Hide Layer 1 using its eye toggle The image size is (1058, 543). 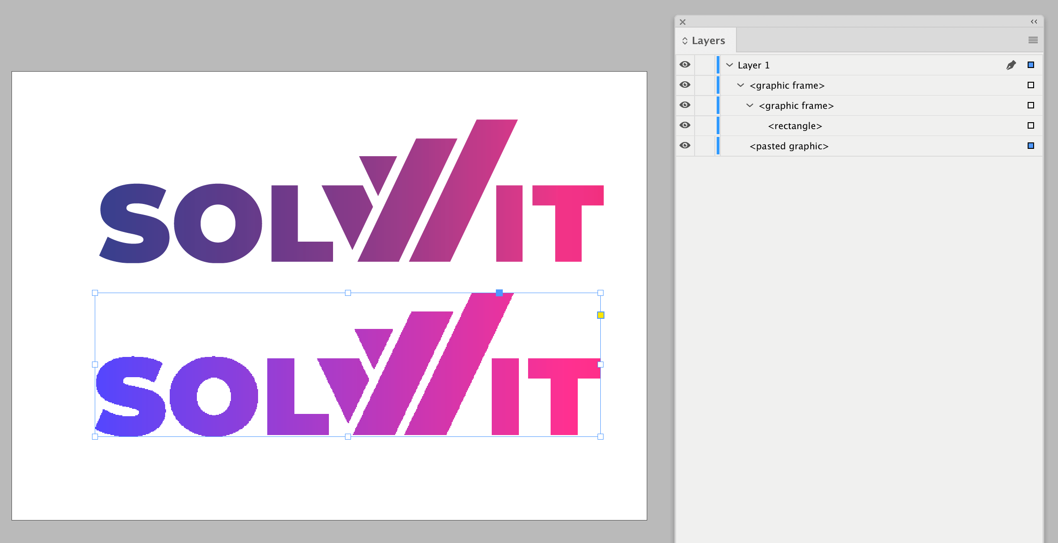pyautogui.click(x=684, y=65)
